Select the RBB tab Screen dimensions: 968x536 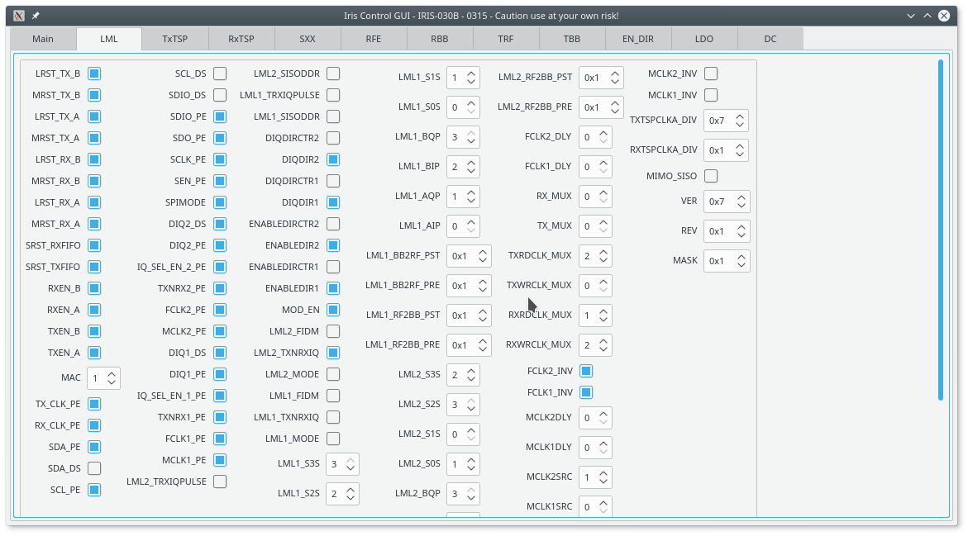[x=440, y=38]
